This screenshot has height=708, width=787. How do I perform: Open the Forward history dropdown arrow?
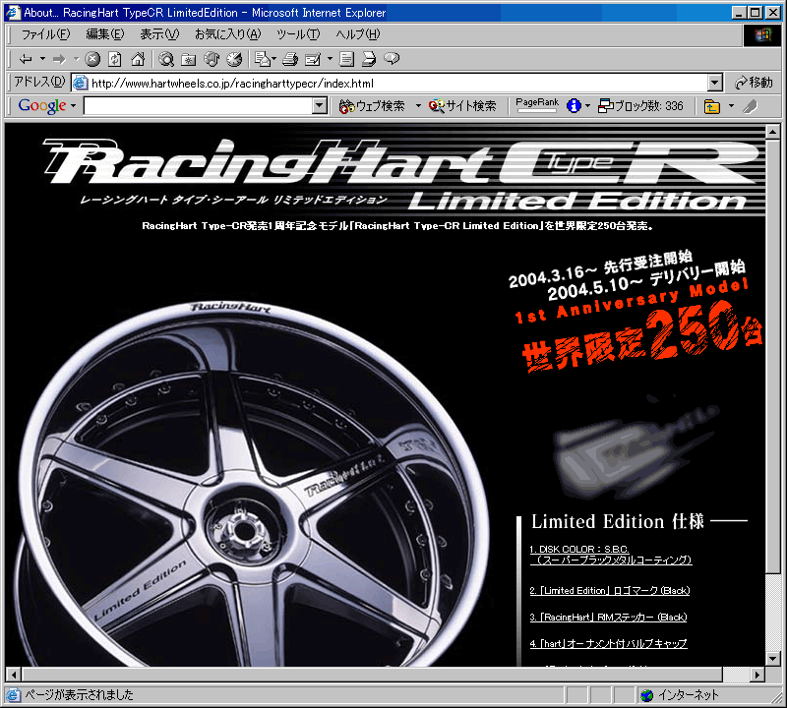77,59
